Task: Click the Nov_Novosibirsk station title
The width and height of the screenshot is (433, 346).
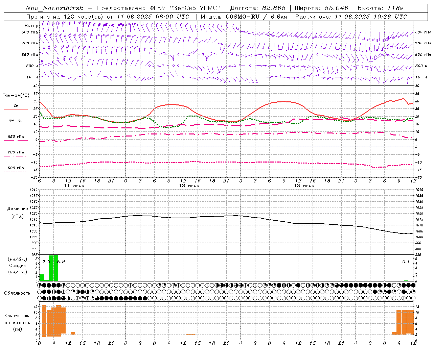Action: coord(54,8)
